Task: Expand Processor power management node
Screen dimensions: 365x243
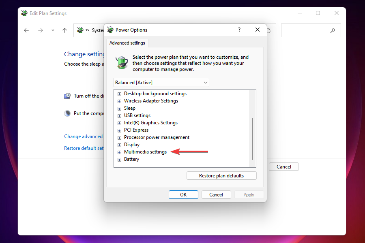Action: click(119, 138)
